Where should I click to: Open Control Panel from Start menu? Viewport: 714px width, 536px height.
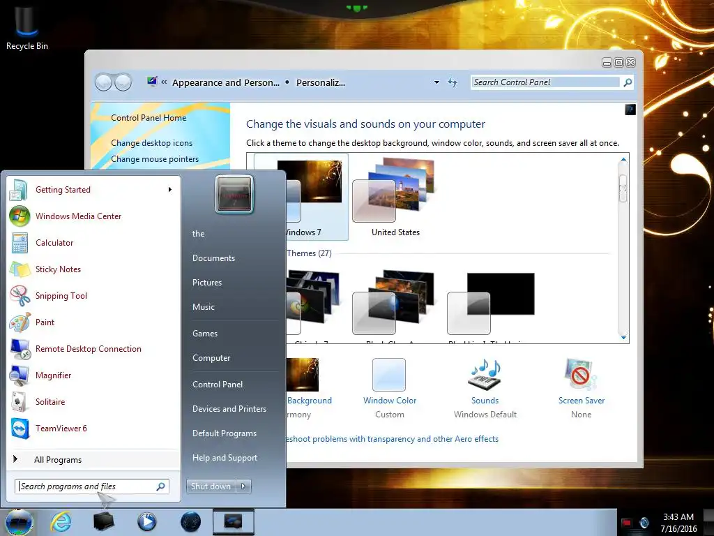point(218,385)
